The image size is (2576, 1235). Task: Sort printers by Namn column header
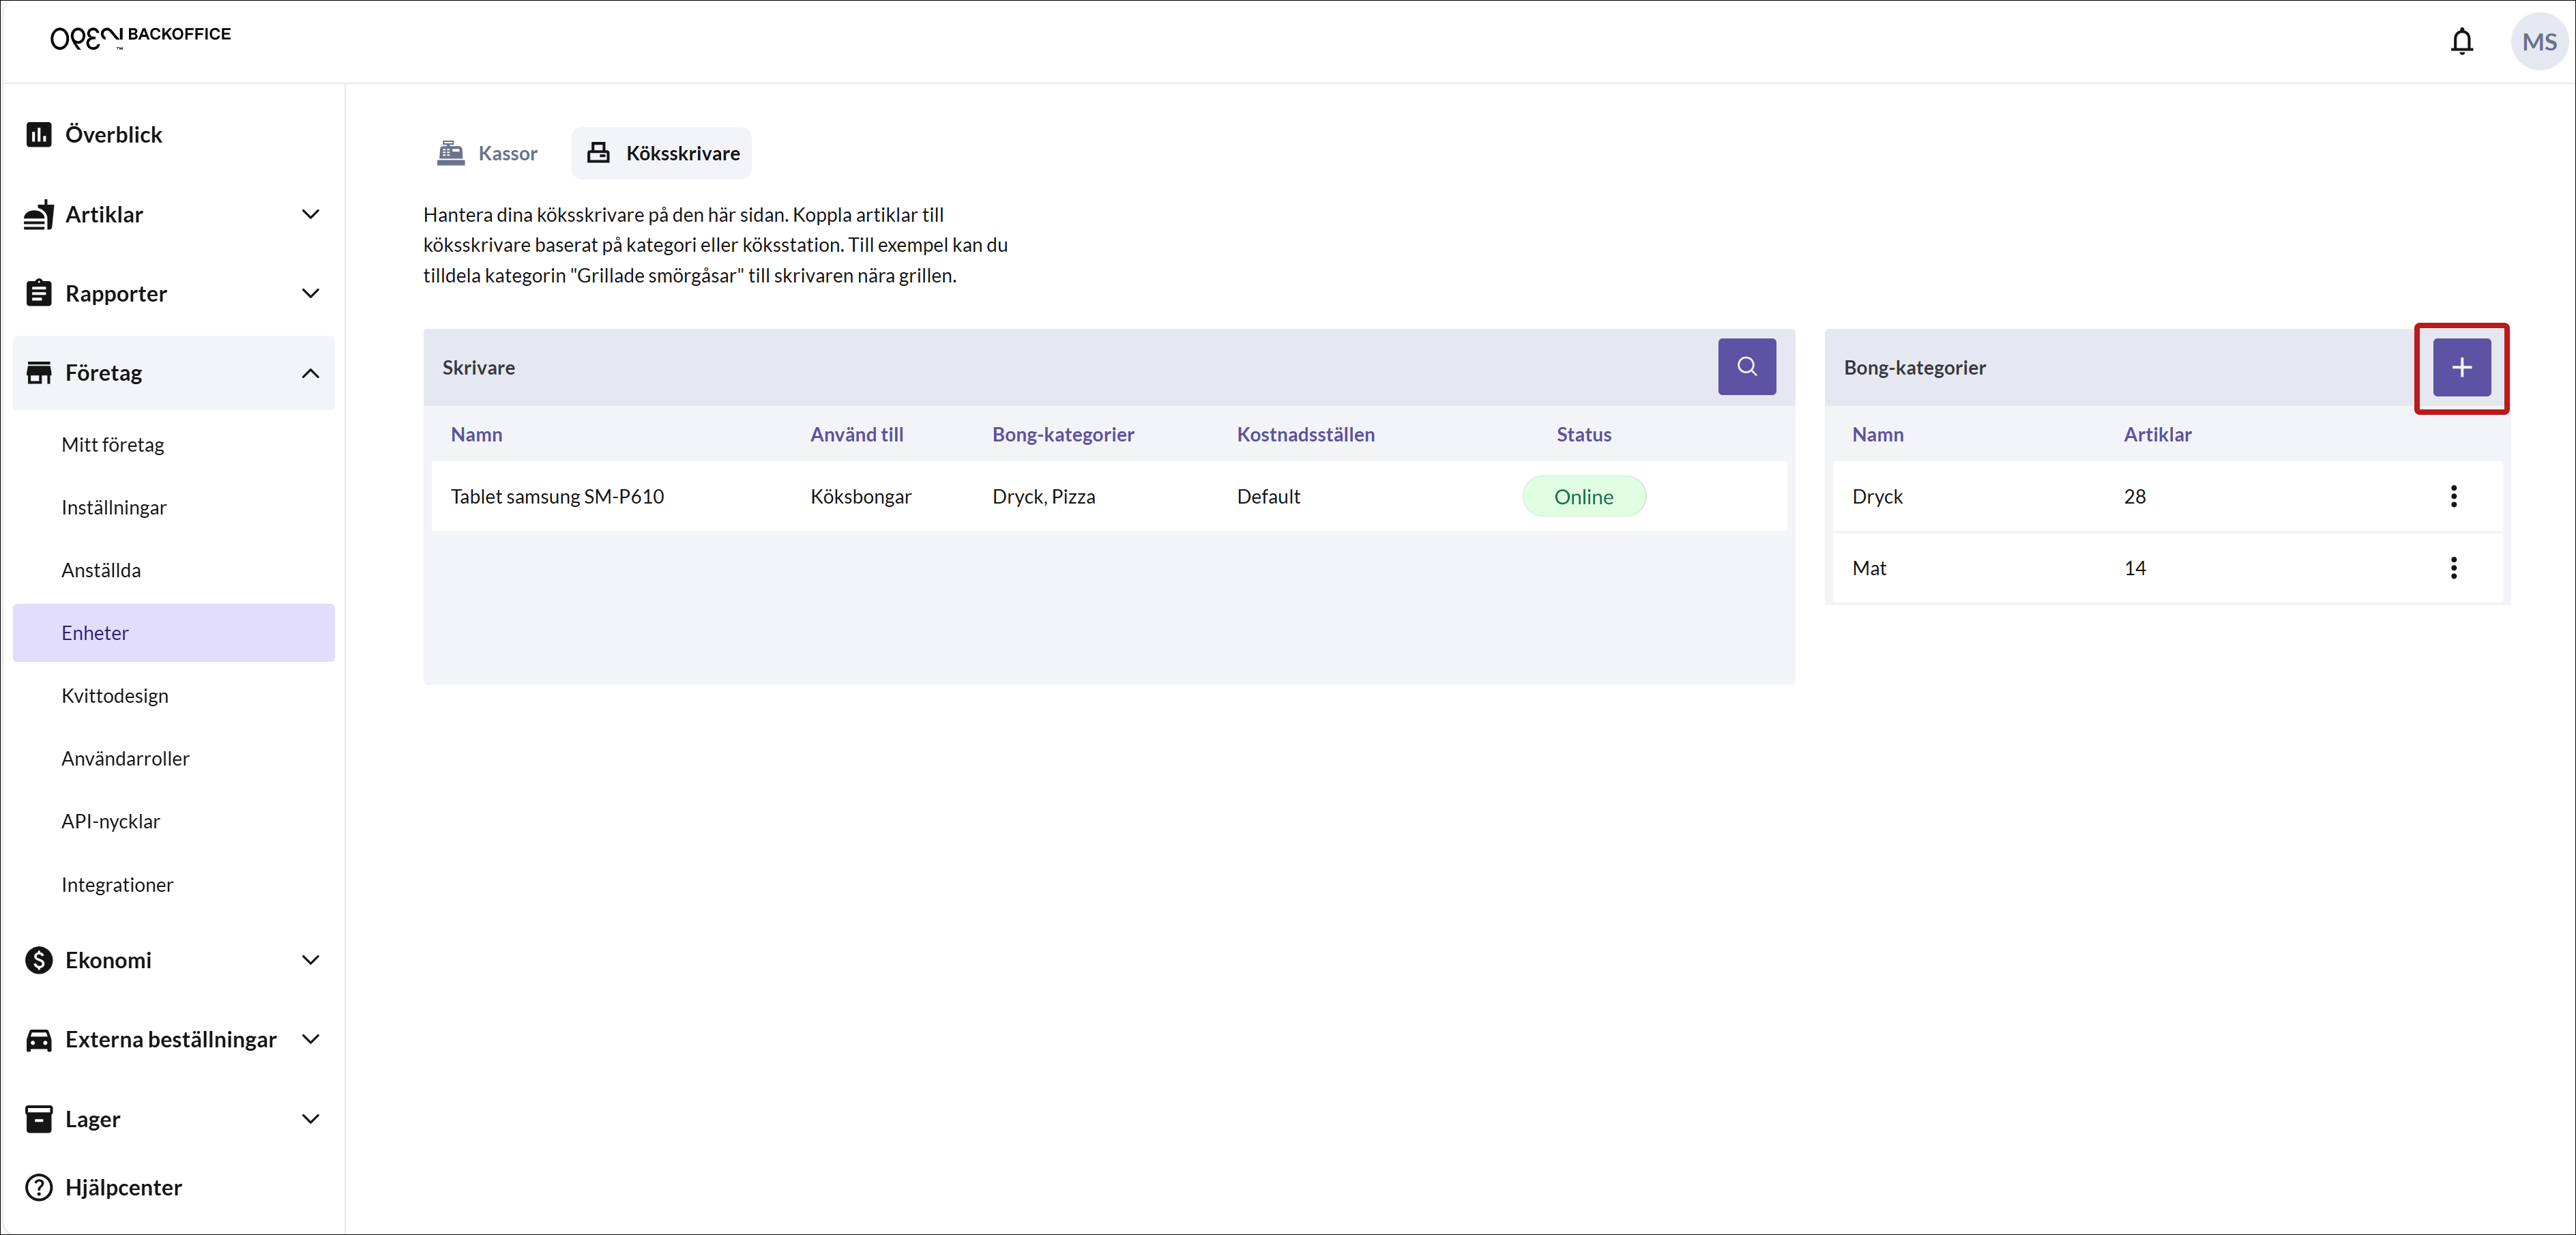tap(476, 434)
